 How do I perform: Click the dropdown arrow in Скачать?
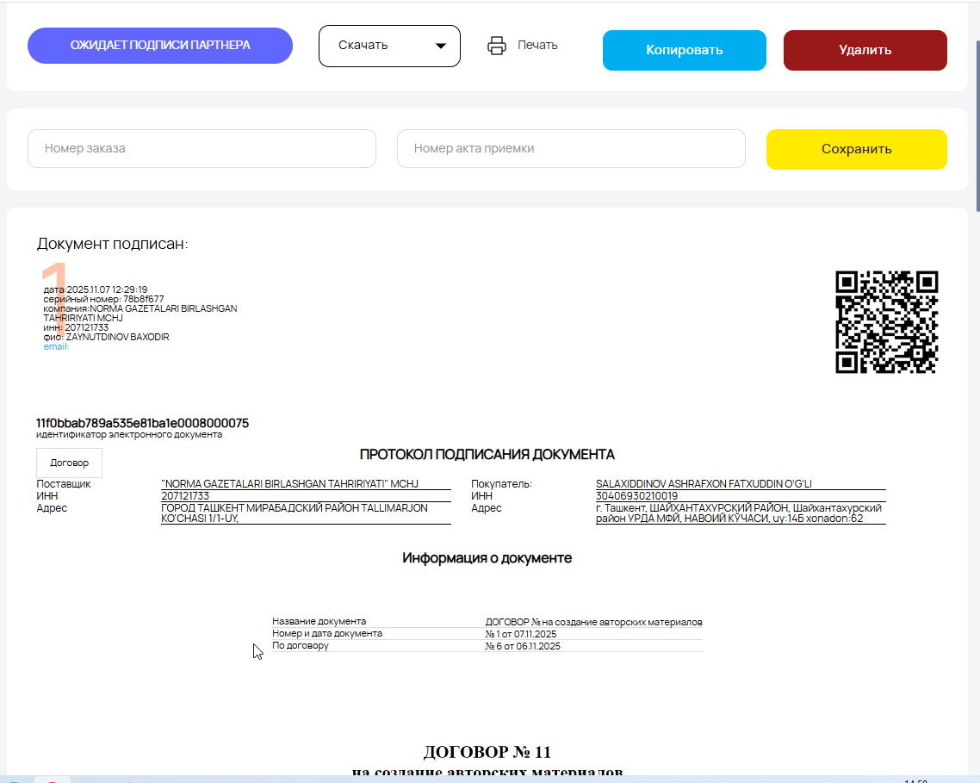[x=441, y=46]
